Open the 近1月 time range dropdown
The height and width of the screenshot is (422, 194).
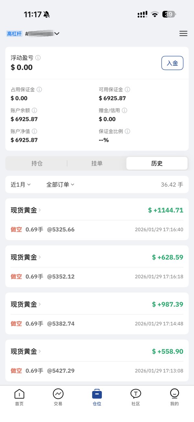click(21, 184)
